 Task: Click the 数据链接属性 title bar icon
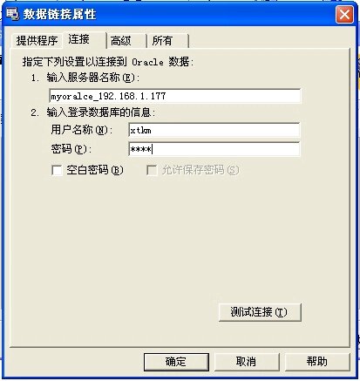click(x=12, y=14)
